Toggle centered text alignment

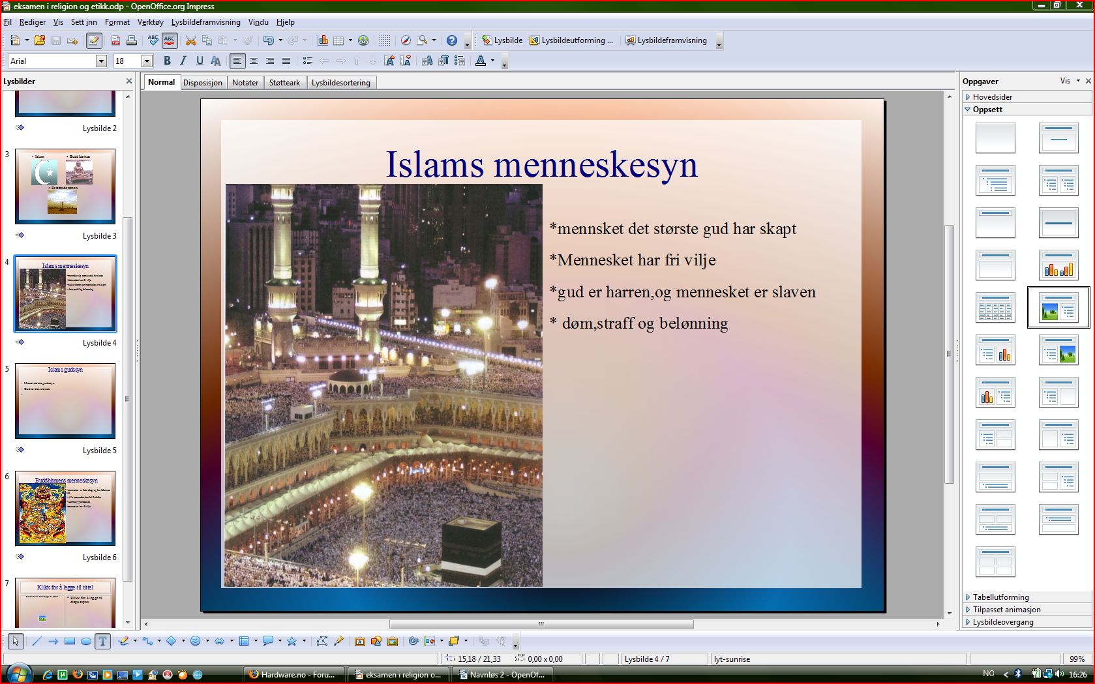point(254,61)
